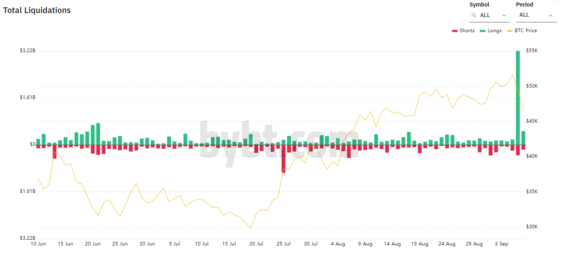Image resolution: width=561 pixels, height=263 pixels.
Task: Click the 19 Aug date label
Action: pos(420,244)
